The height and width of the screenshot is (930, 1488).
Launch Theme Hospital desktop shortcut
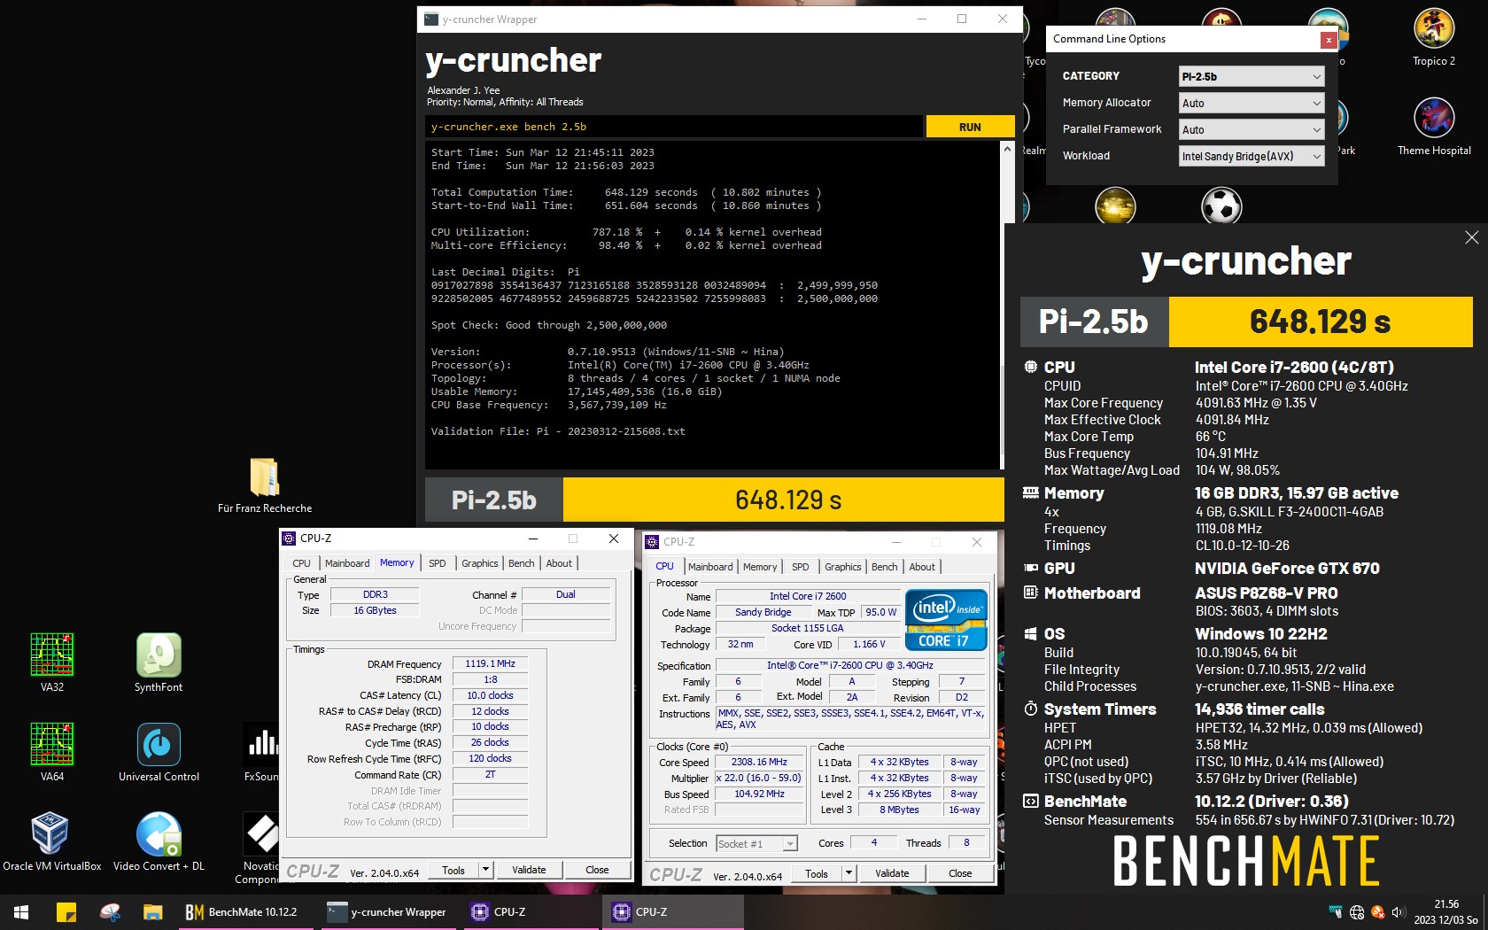(1434, 127)
